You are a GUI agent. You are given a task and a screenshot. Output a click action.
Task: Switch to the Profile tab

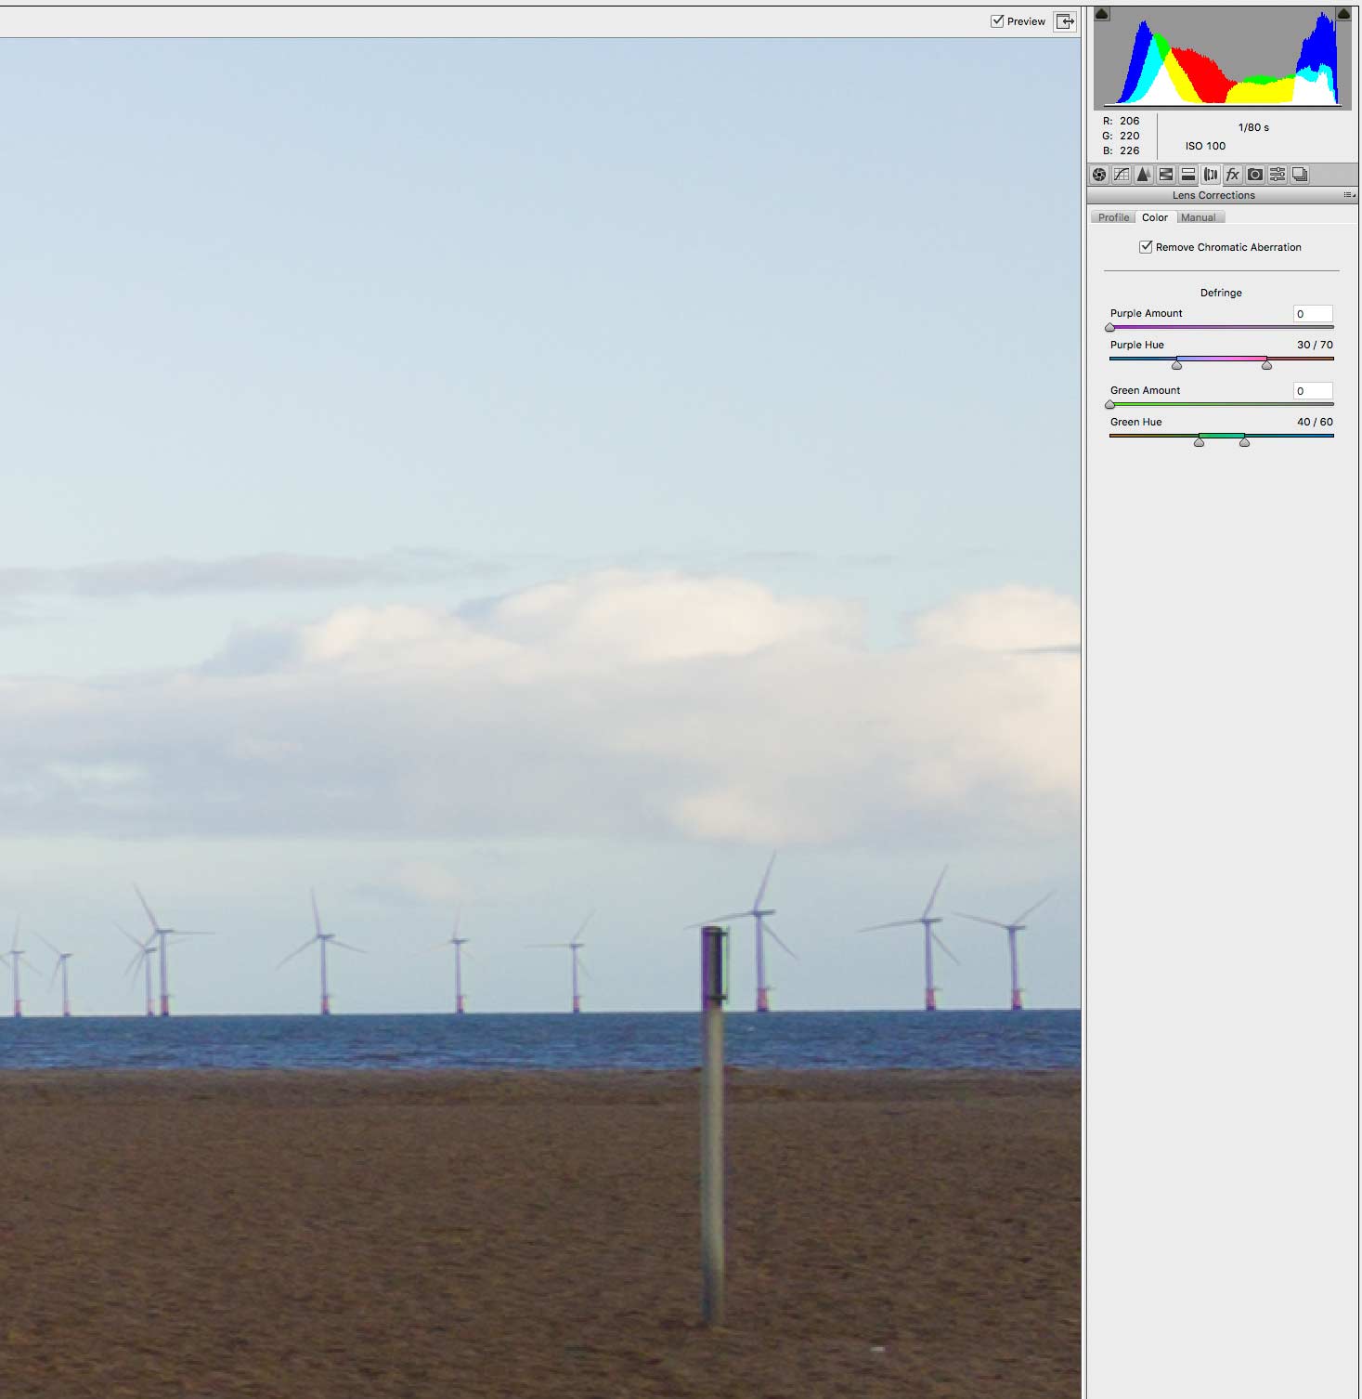tap(1113, 217)
